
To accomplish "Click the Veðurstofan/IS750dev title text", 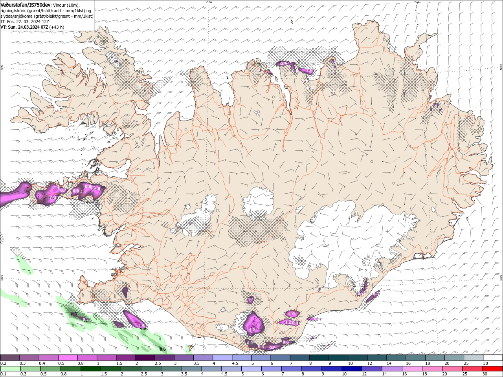I will point(26,4).
